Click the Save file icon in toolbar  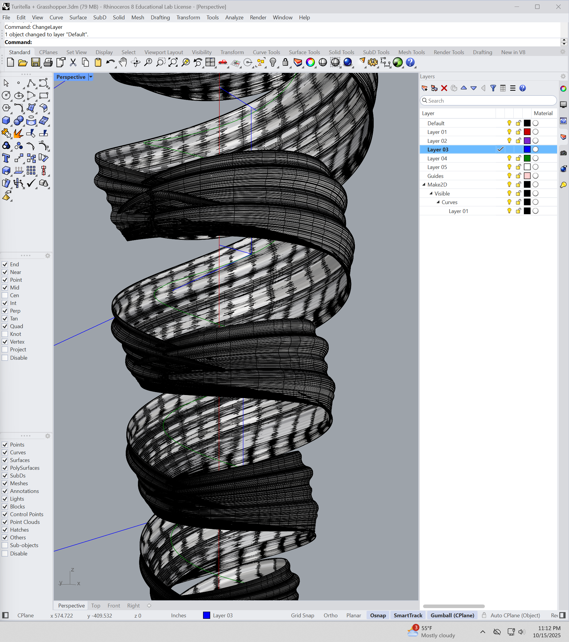35,62
